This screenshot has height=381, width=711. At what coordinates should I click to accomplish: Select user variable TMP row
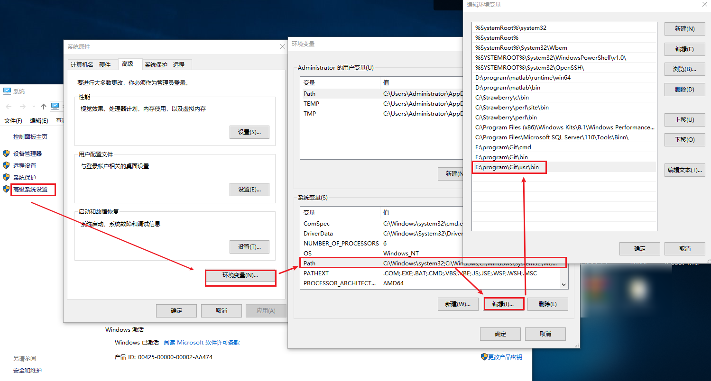click(382, 113)
